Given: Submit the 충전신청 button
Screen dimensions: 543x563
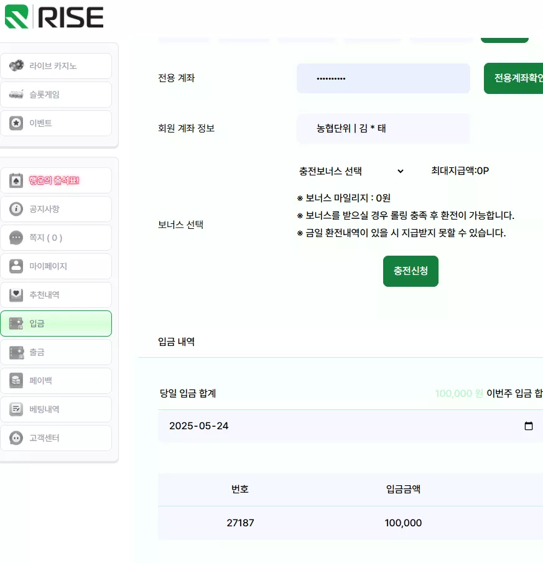Looking at the screenshot, I should tap(411, 271).
